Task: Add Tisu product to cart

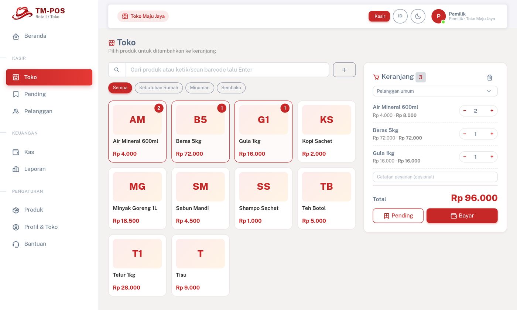Action: coord(201,265)
